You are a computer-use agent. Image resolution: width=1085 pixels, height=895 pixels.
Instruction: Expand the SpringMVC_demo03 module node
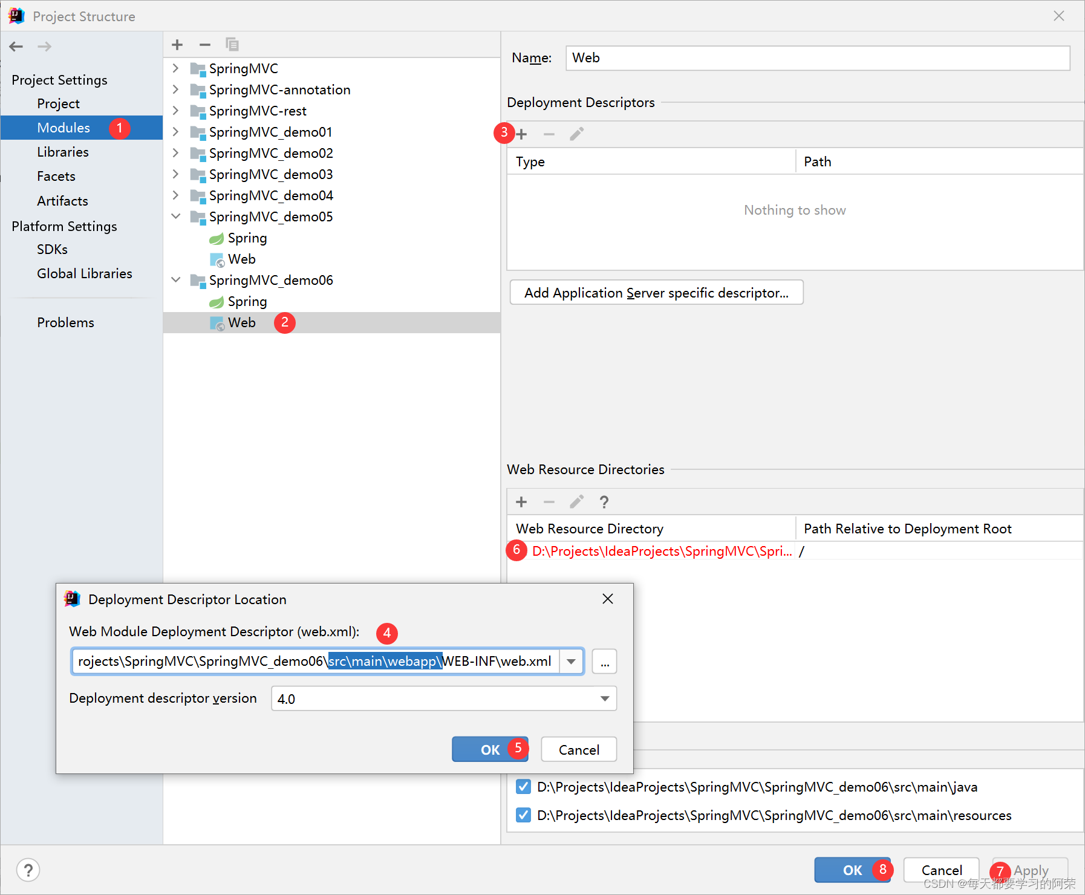[175, 174]
